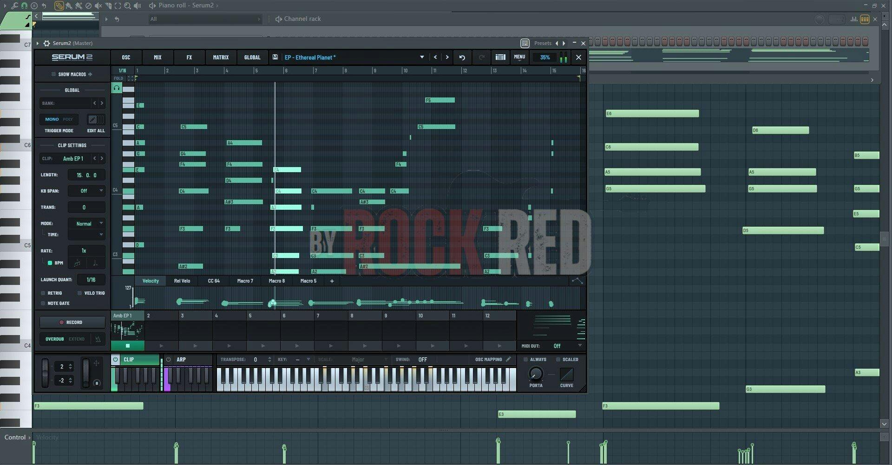The image size is (892, 465).
Task: Enable SCALED portamento checkbox
Action: tap(558, 360)
